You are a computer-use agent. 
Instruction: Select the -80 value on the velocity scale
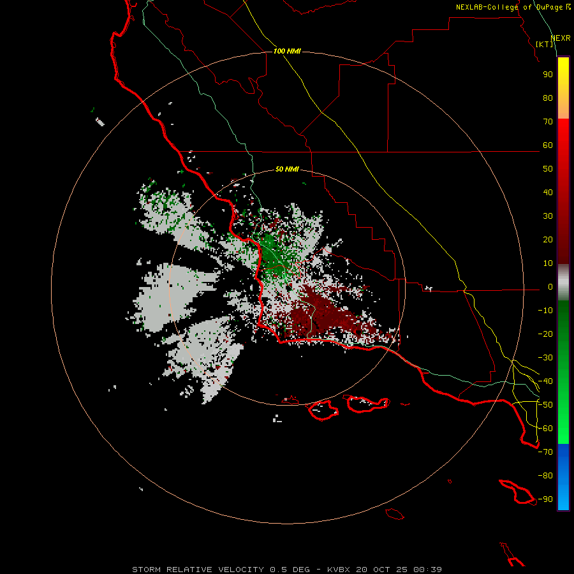point(545,476)
